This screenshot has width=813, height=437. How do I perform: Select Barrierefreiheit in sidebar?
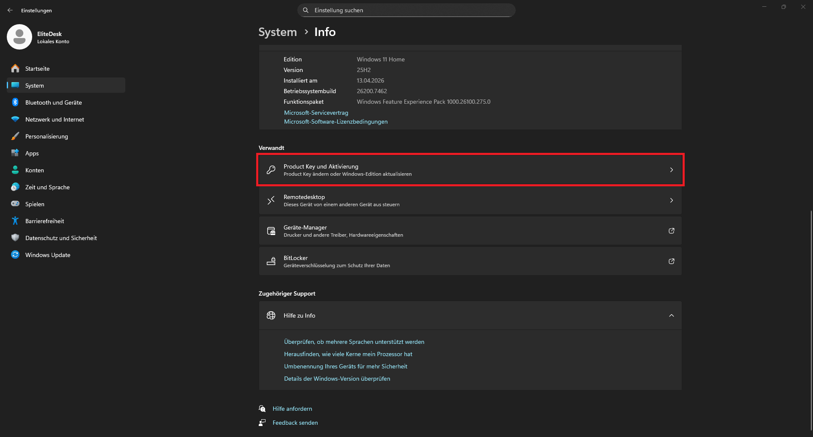point(66,221)
